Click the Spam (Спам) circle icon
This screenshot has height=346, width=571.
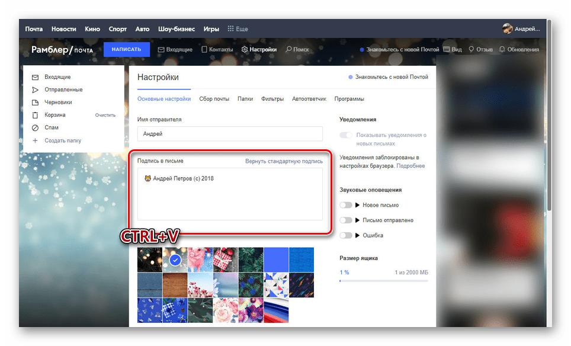(x=35, y=127)
